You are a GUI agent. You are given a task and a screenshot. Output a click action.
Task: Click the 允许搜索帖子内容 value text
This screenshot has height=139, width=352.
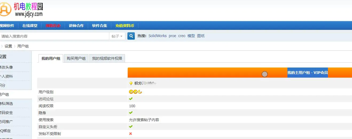tap(144, 120)
